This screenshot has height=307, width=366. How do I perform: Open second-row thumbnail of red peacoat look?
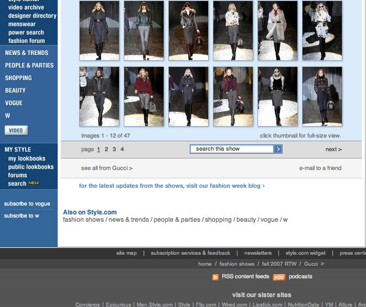(144, 97)
